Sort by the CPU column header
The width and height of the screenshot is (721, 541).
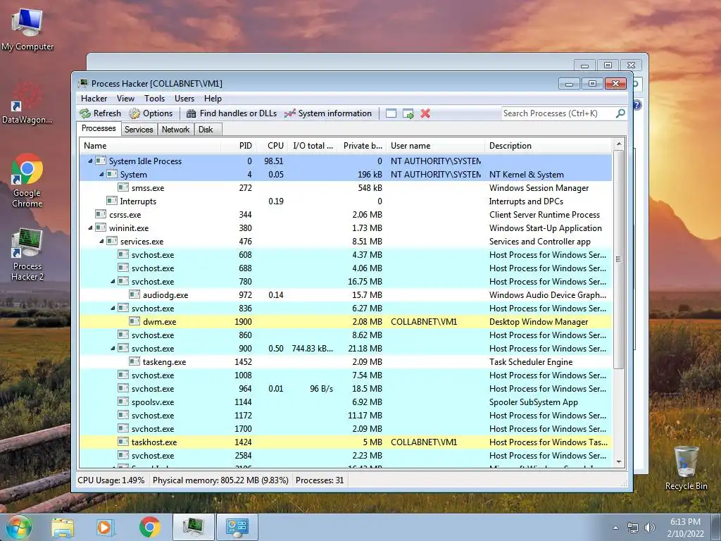(271, 146)
